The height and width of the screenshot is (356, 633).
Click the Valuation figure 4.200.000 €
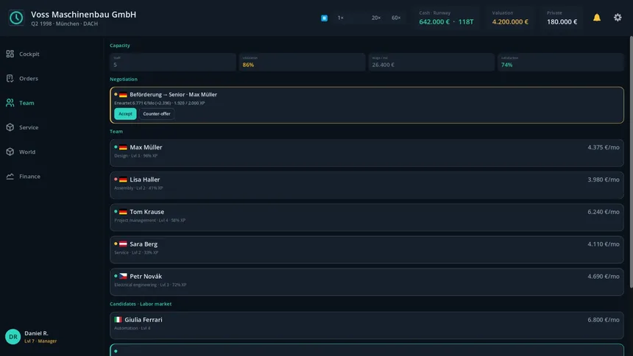tap(510, 22)
